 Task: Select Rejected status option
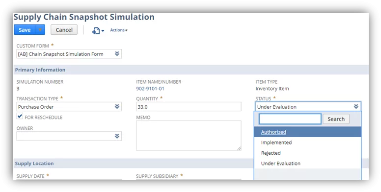[308, 153]
